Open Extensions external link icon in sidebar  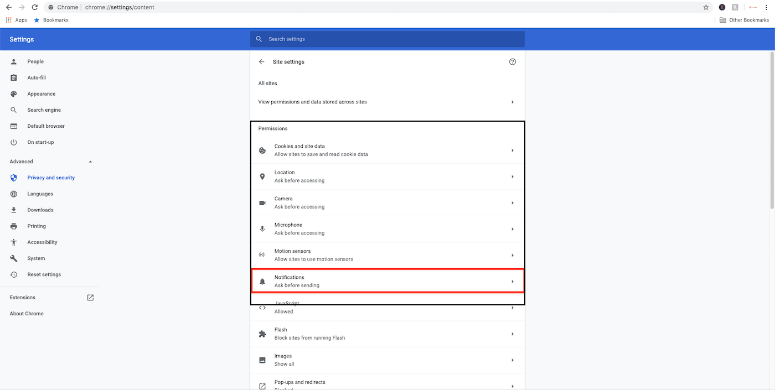click(90, 298)
